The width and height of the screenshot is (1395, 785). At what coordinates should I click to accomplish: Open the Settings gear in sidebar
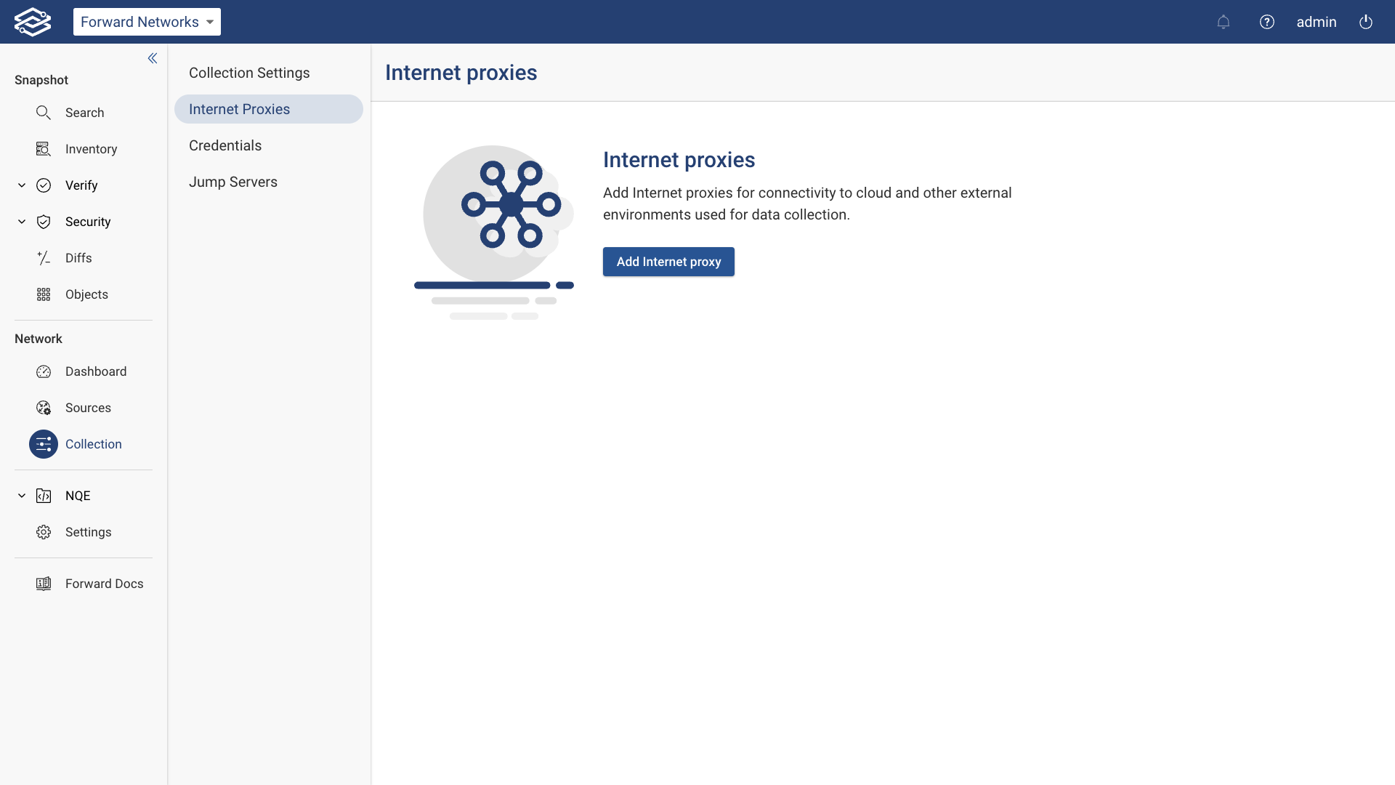pos(44,532)
